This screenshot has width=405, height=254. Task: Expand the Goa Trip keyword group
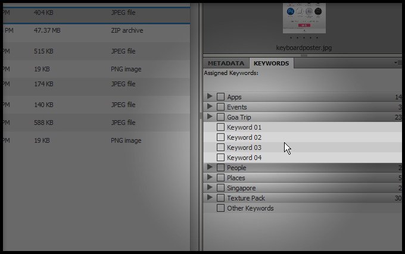210,117
